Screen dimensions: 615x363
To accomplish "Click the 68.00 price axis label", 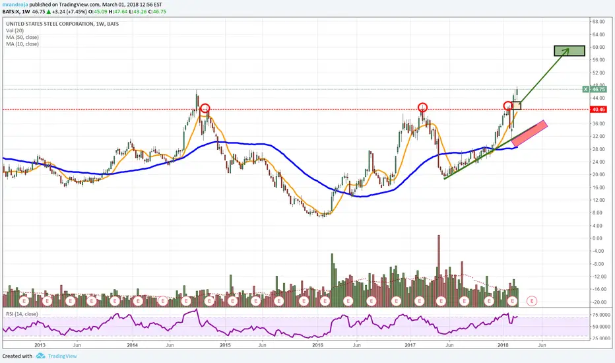I will pos(599,22).
